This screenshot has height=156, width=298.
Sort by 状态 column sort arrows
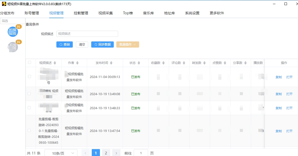(x=139, y=63)
